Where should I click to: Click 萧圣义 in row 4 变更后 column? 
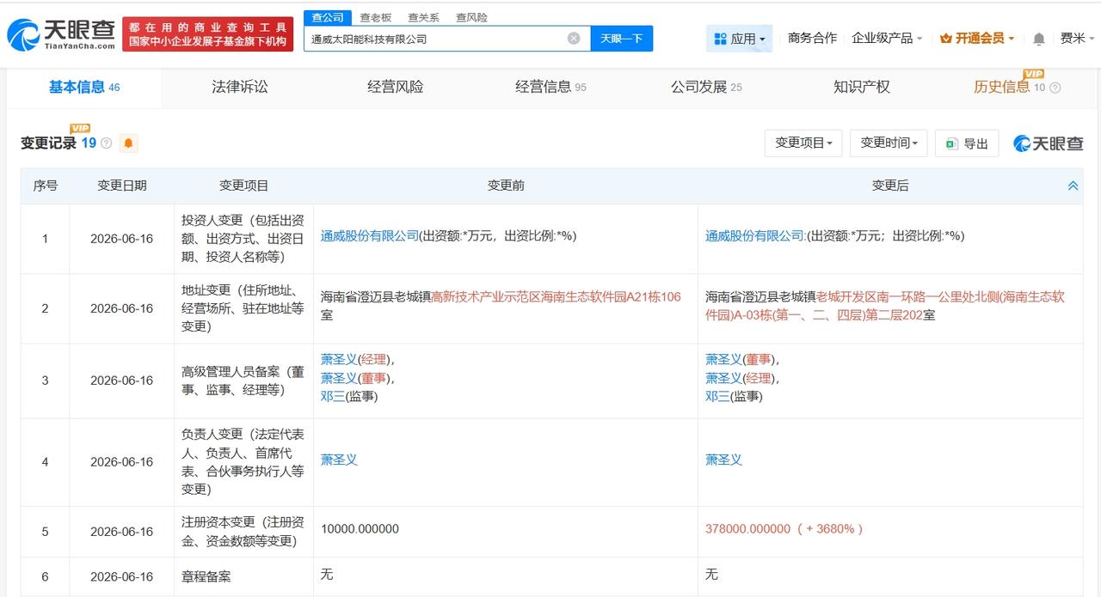[x=723, y=460]
